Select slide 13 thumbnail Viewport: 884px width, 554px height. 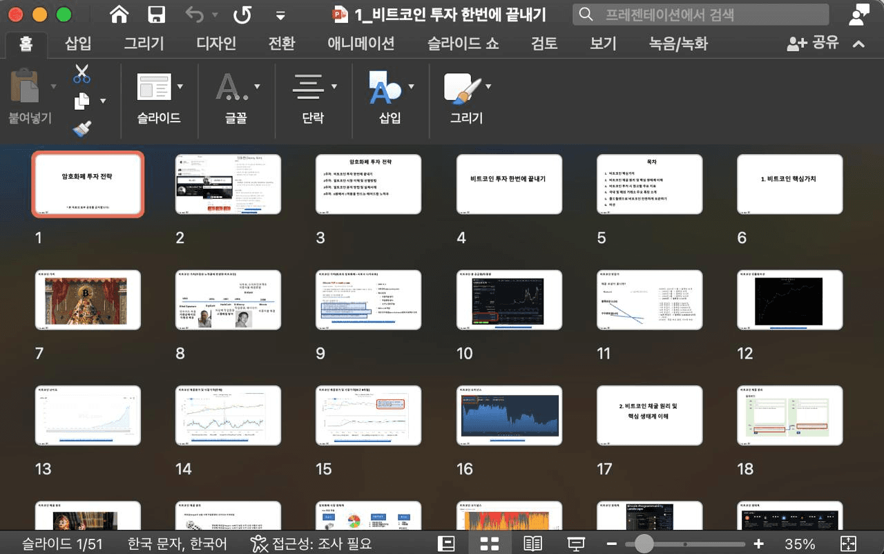(88, 415)
